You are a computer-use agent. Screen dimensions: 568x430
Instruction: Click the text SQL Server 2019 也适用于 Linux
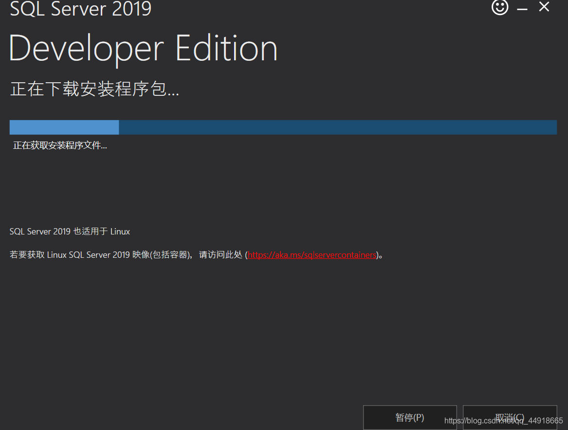click(70, 231)
